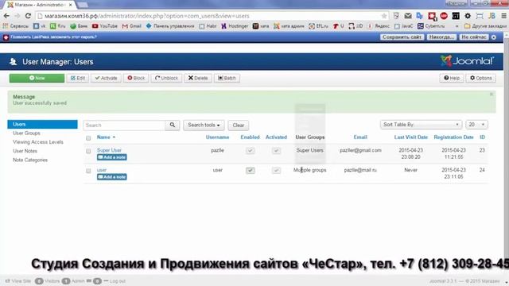Click Log out in footer
Screen dimensions: 509x286
point(115,281)
